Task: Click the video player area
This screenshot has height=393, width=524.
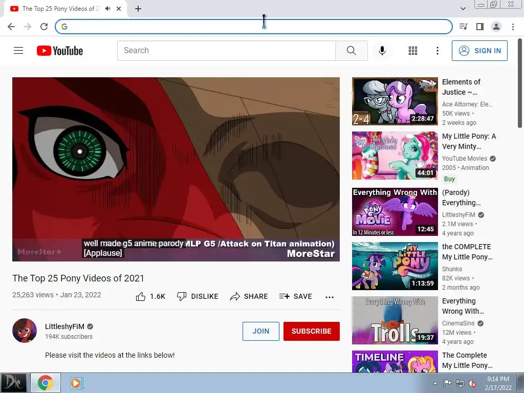Action: [x=176, y=169]
